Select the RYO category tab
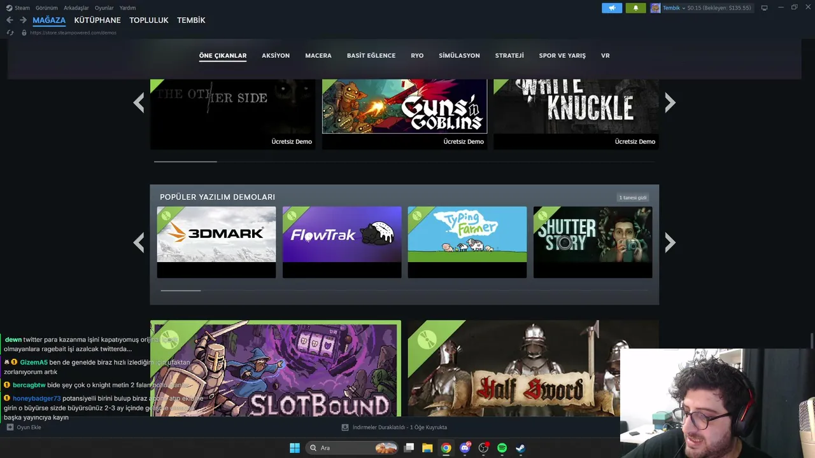The height and width of the screenshot is (458, 815). [417, 55]
